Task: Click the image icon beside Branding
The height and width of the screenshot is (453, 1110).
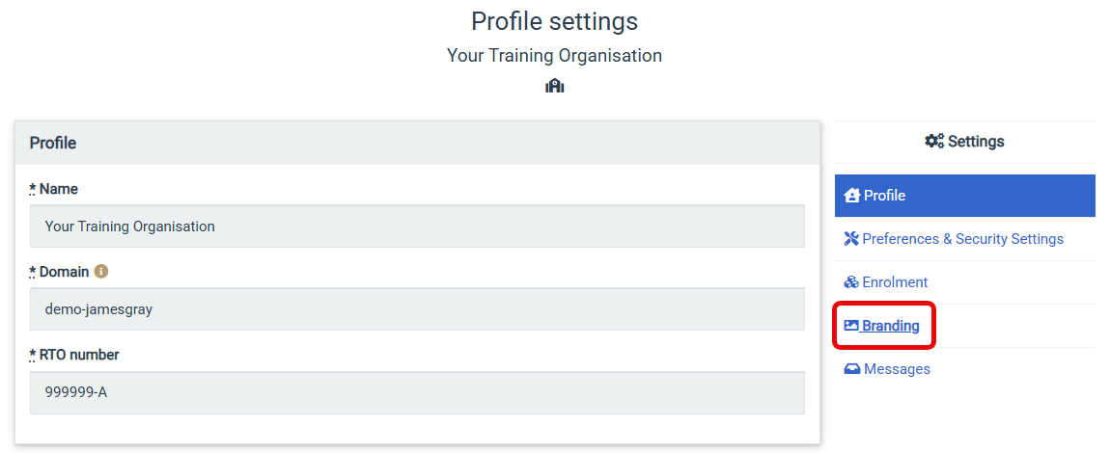Action: pos(851,326)
